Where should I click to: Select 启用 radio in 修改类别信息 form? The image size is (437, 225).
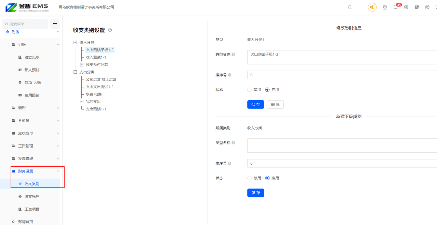click(x=267, y=90)
